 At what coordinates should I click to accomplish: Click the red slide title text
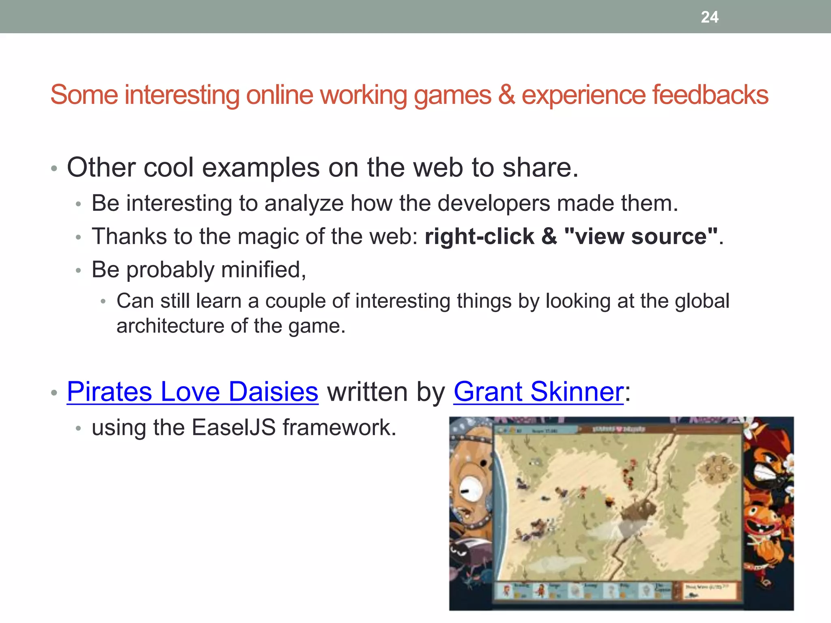tap(409, 95)
